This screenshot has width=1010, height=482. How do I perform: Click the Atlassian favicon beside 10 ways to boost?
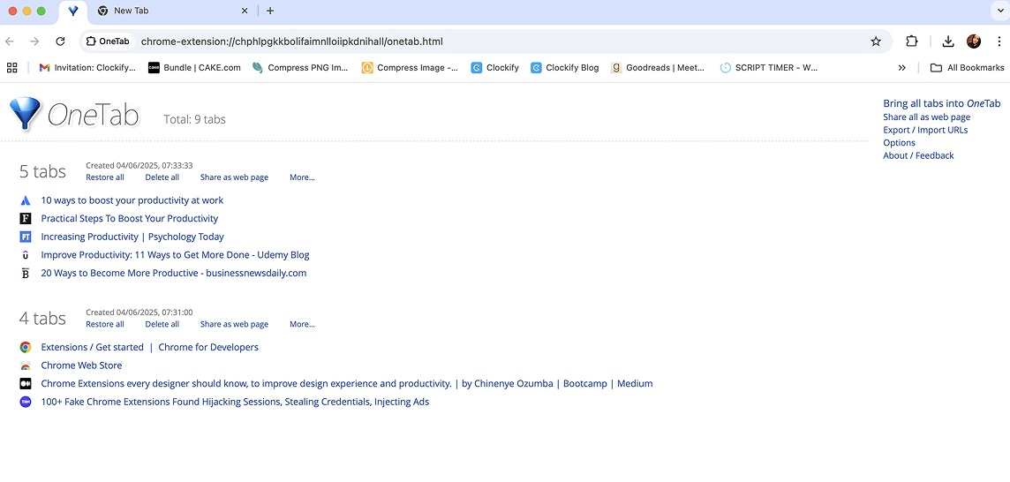click(25, 200)
